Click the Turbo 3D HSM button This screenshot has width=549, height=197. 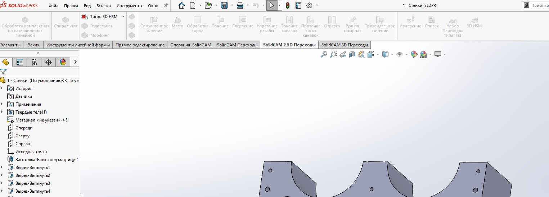click(100, 17)
